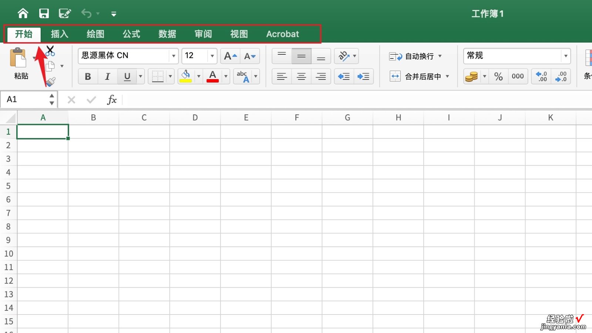Confirm entry with formula bar checkmark

pyautogui.click(x=91, y=100)
